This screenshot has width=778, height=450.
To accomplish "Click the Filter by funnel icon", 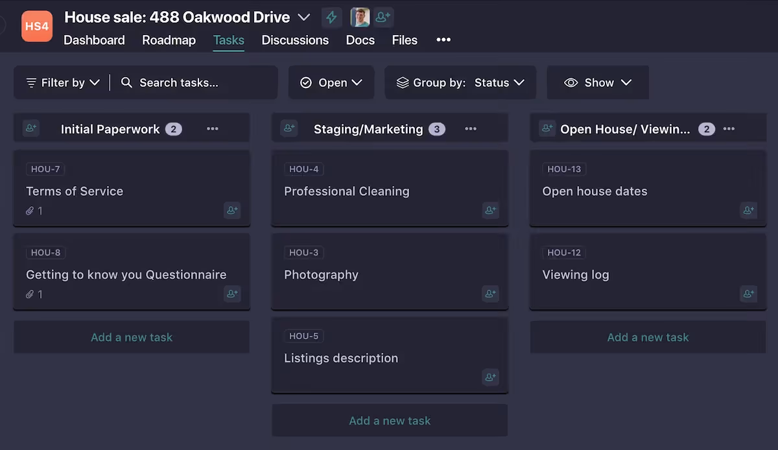I will point(30,82).
